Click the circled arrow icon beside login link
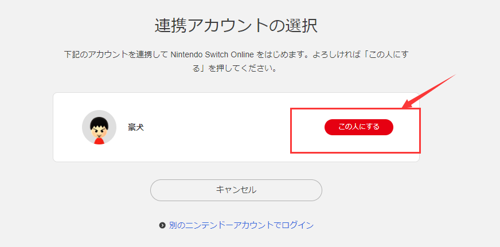 [x=162, y=226]
